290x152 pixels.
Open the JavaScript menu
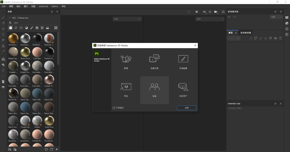pos(43,6)
